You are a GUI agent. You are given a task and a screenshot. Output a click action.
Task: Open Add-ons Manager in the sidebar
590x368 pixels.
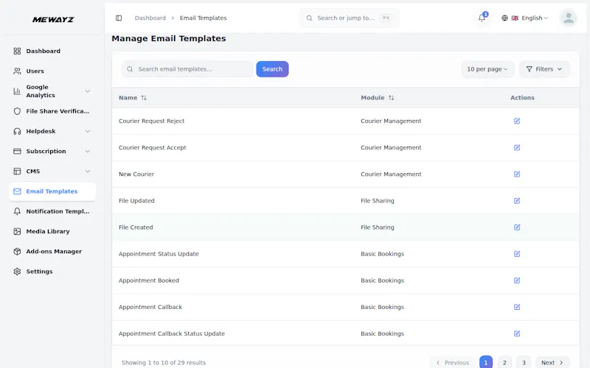pos(52,252)
